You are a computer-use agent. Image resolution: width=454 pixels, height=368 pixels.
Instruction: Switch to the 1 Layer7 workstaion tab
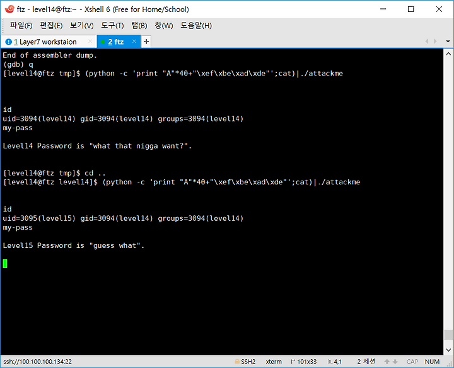48,42
